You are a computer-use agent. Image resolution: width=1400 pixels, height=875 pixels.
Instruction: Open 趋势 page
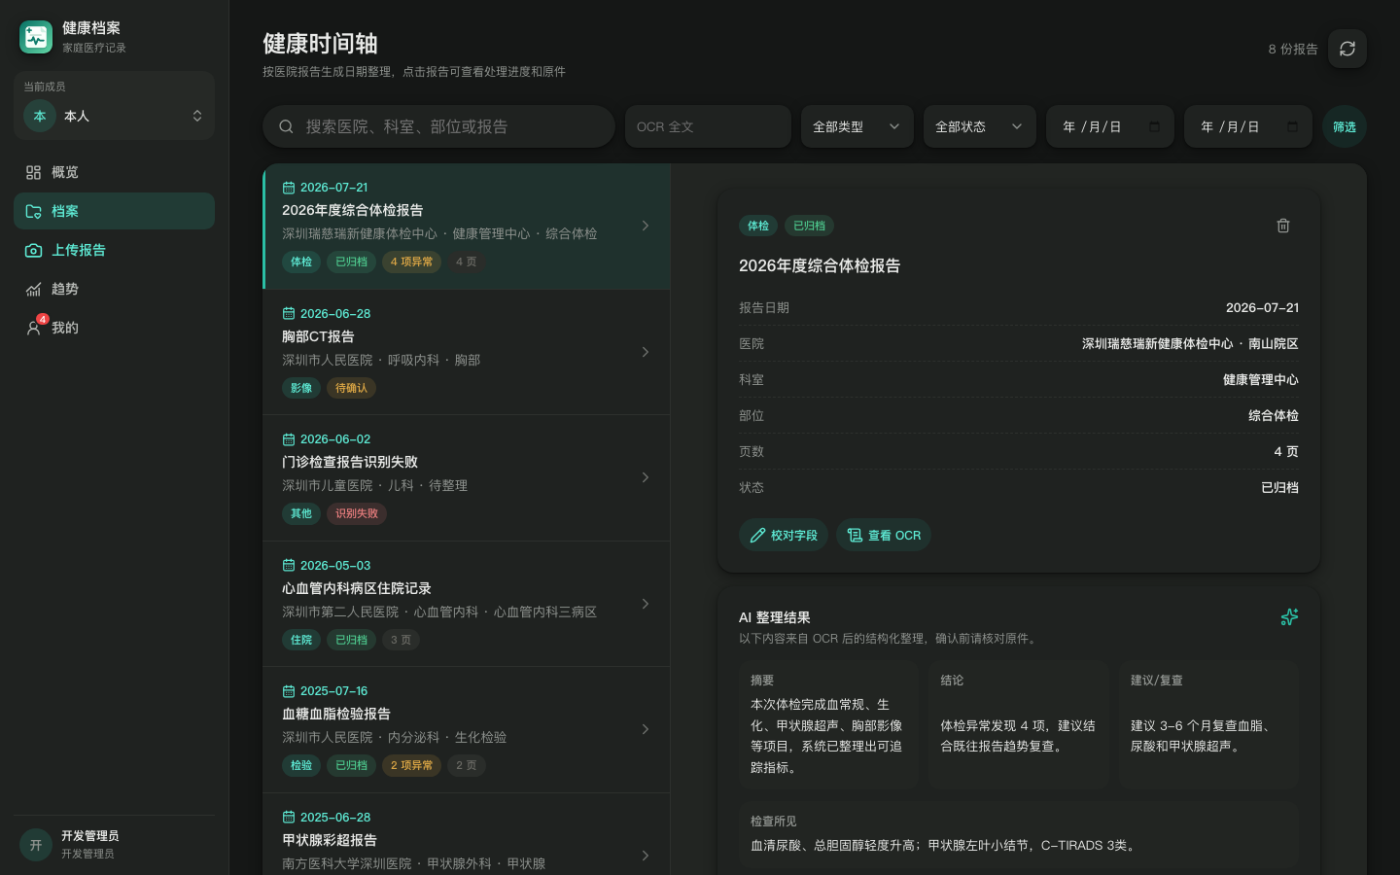click(x=115, y=289)
